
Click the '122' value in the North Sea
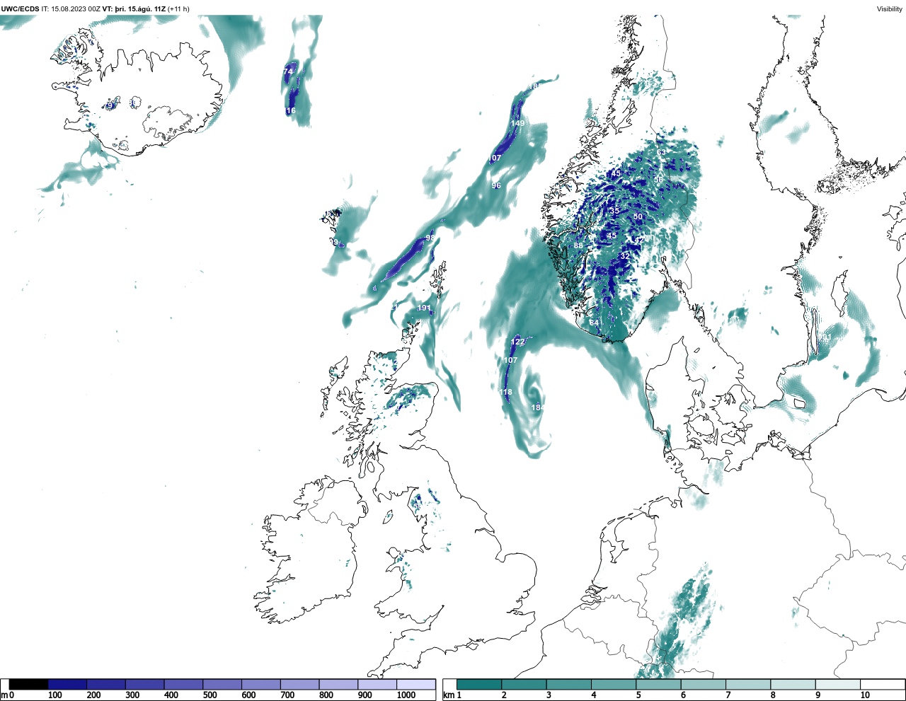[518, 342]
